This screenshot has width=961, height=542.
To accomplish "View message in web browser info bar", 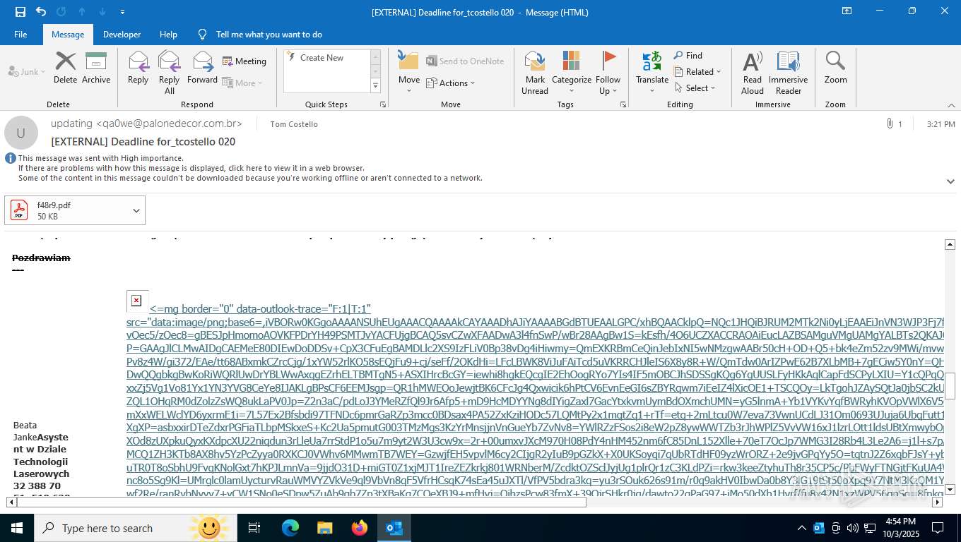I will (191, 168).
